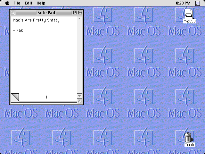The height and width of the screenshot is (154, 205).
Task: Click the page number '1' in Note Pad
Action: pyautogui.click(x=46, y=97)
